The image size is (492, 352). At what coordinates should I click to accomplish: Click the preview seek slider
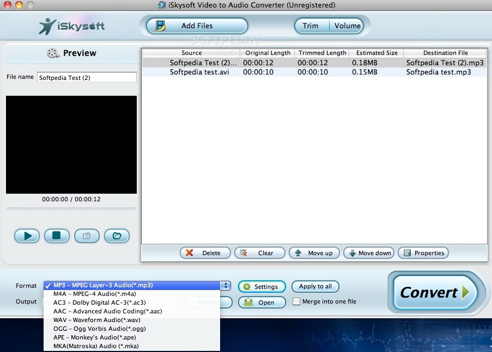pos(71,208)
